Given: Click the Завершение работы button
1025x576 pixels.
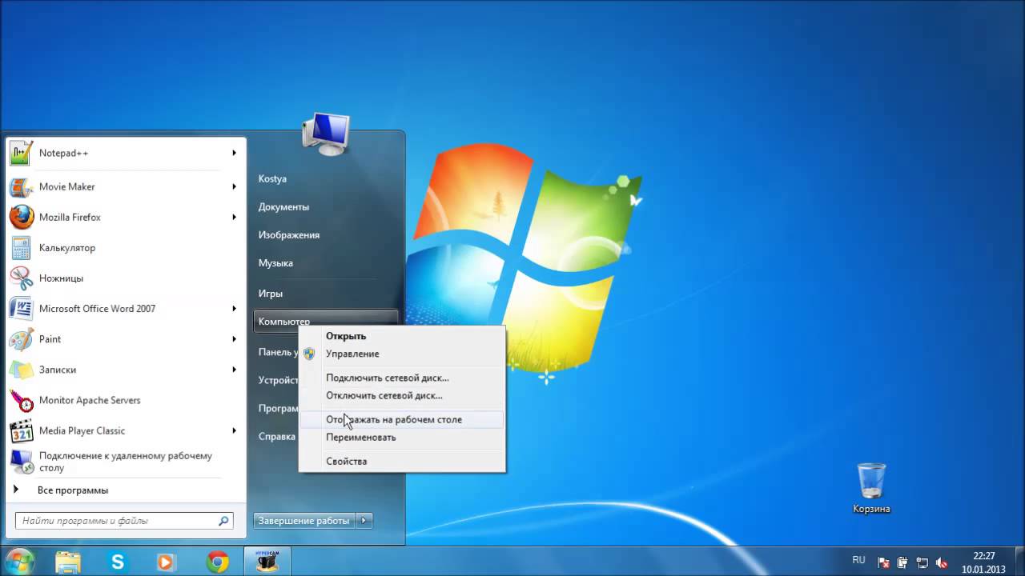Looking at the screenshot, I should (304, 521).
